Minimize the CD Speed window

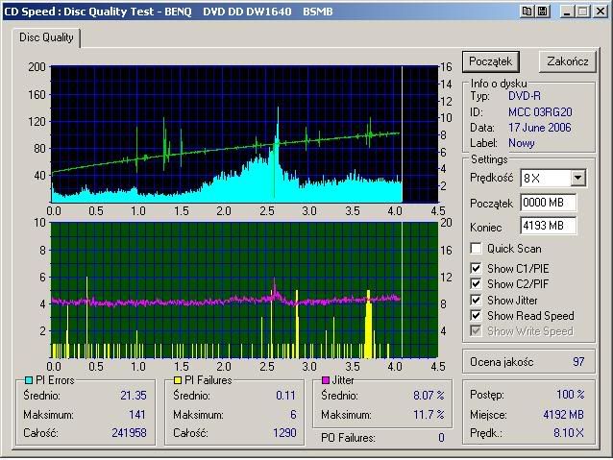(x=566, y=12)
